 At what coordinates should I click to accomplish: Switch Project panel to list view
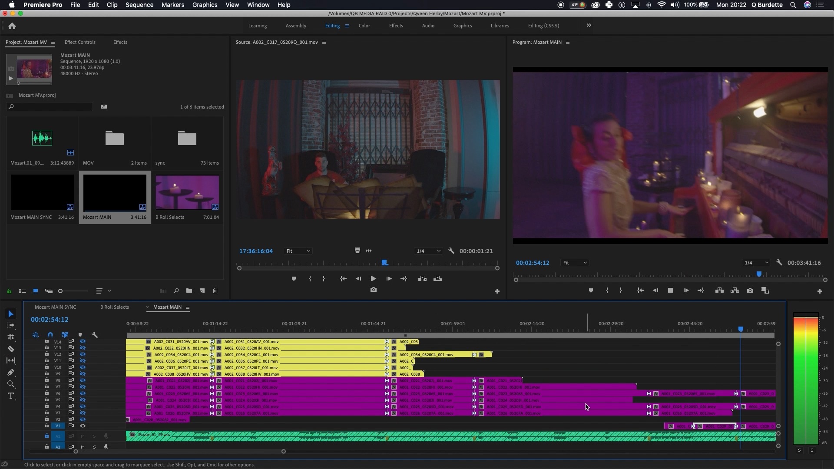pyautogui.click(x=23, y=291)
